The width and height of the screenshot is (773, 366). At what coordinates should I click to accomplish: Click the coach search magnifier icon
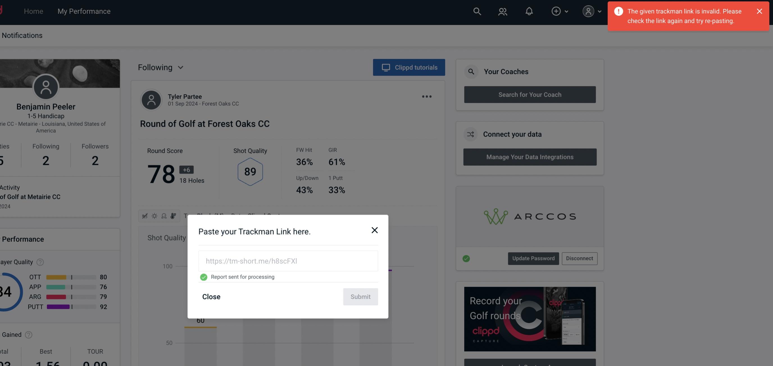(471, 71)
